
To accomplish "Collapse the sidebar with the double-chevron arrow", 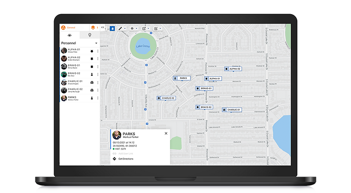I will pos(103,27).
